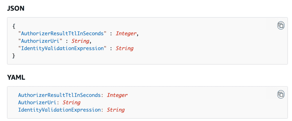Image resolution: width=292 pixels, height=121 pixels.
Task: Copy the JSON code block
Action: (281, 25)
